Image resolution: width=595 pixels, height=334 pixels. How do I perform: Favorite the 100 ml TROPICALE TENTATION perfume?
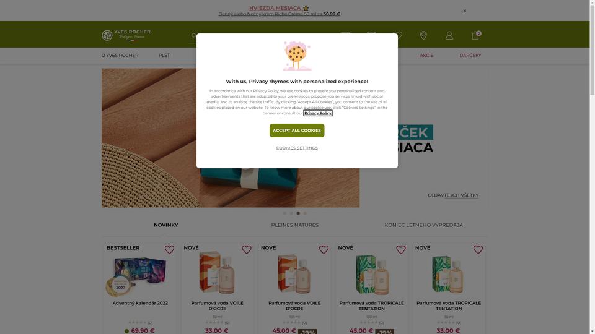401,249
